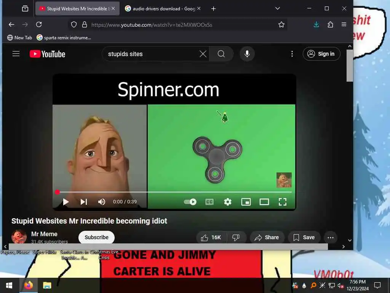Toggle autoplay switch in player
The image size is (390, 293).
tap(190, 202)
